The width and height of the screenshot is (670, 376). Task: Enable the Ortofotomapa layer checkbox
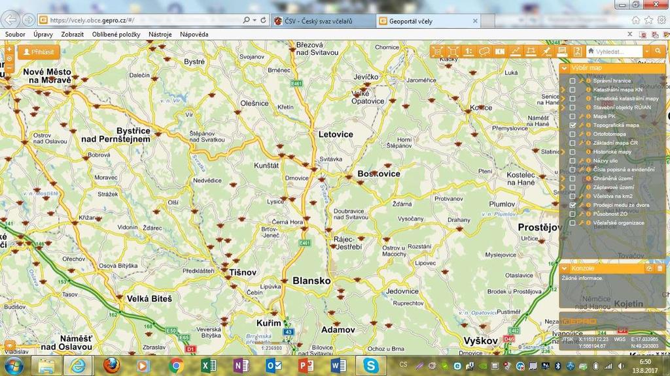tap(573, 134)
